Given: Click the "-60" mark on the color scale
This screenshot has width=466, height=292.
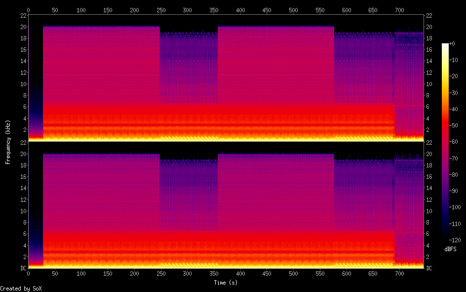Looking at the screenshot, I should tap(457, 142).
